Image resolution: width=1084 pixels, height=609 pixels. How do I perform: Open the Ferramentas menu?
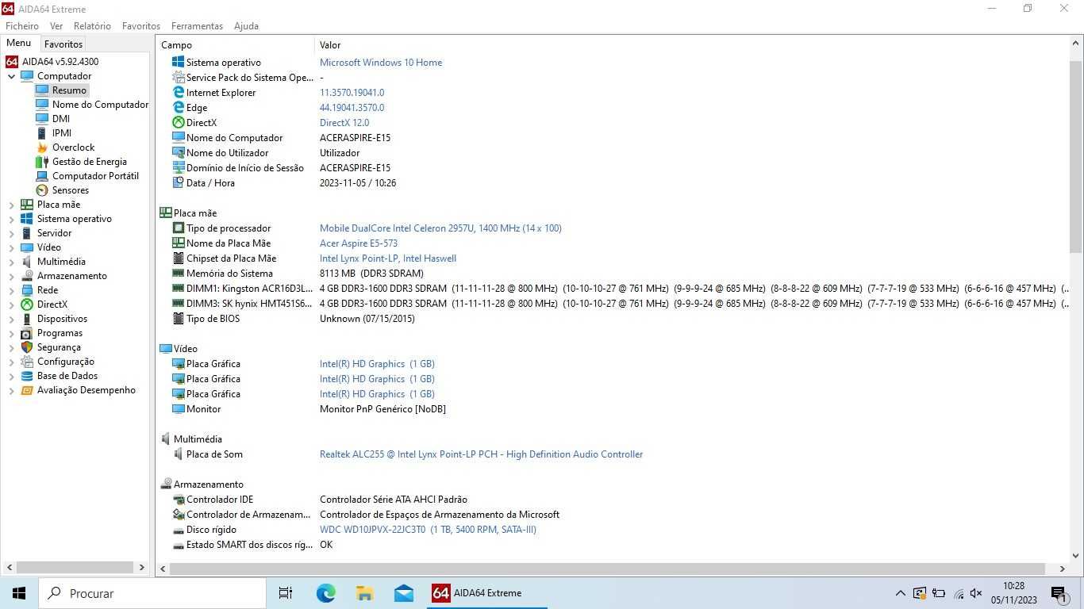pyautogui.click(x=197, y=26)
